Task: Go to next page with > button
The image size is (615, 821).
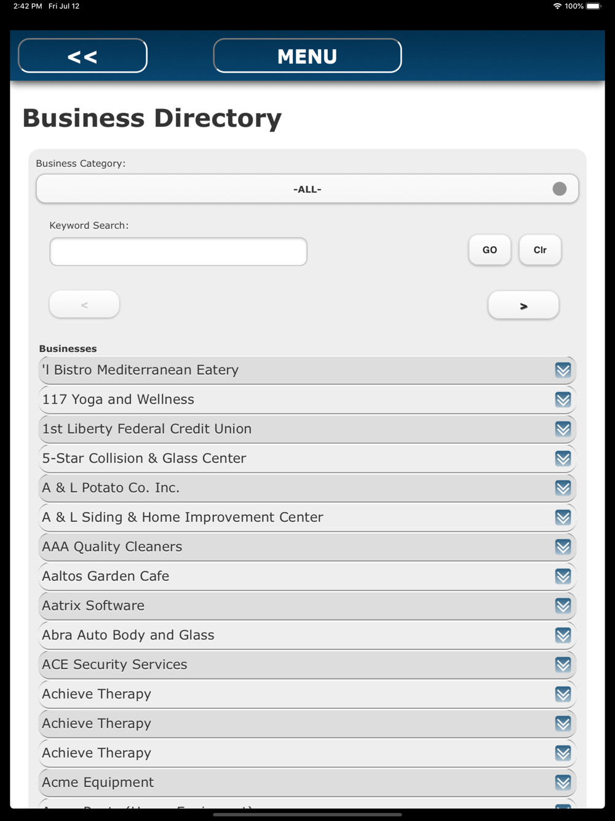Action: 523,305
